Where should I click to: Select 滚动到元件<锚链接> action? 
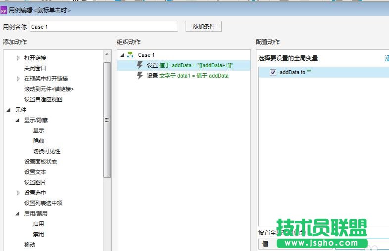pos(49,89)
